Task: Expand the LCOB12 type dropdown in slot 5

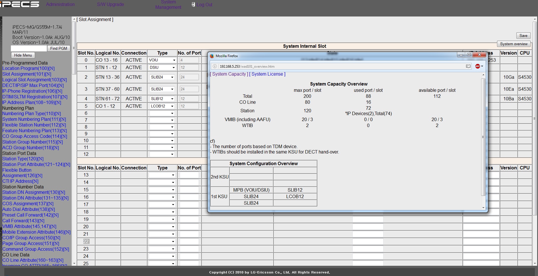Action: tap(162, 106)
